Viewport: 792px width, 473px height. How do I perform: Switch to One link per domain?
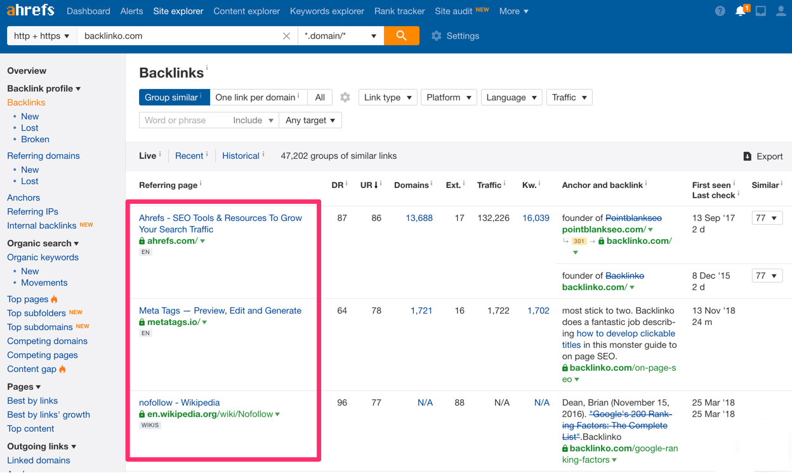tap(258, 97)
